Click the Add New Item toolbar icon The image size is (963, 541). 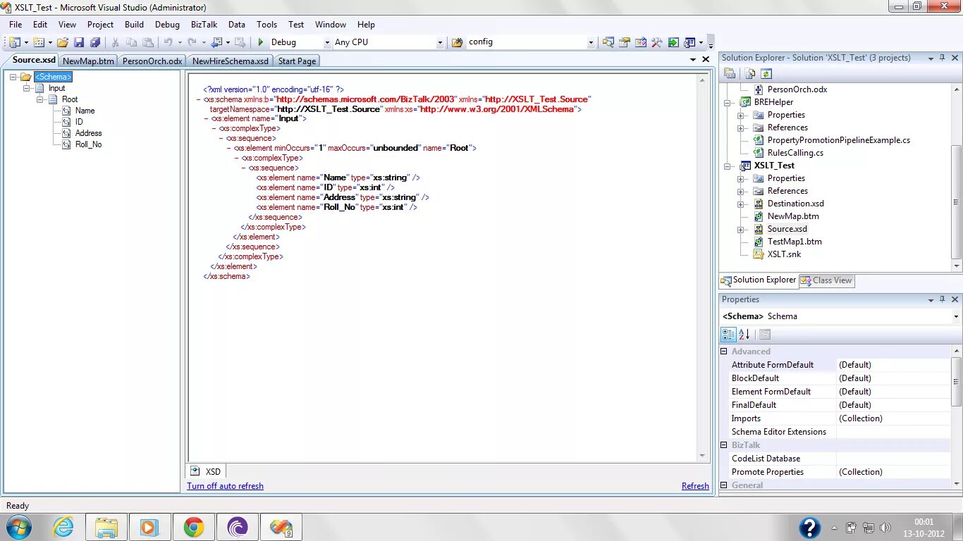click(x=39, y=42)
